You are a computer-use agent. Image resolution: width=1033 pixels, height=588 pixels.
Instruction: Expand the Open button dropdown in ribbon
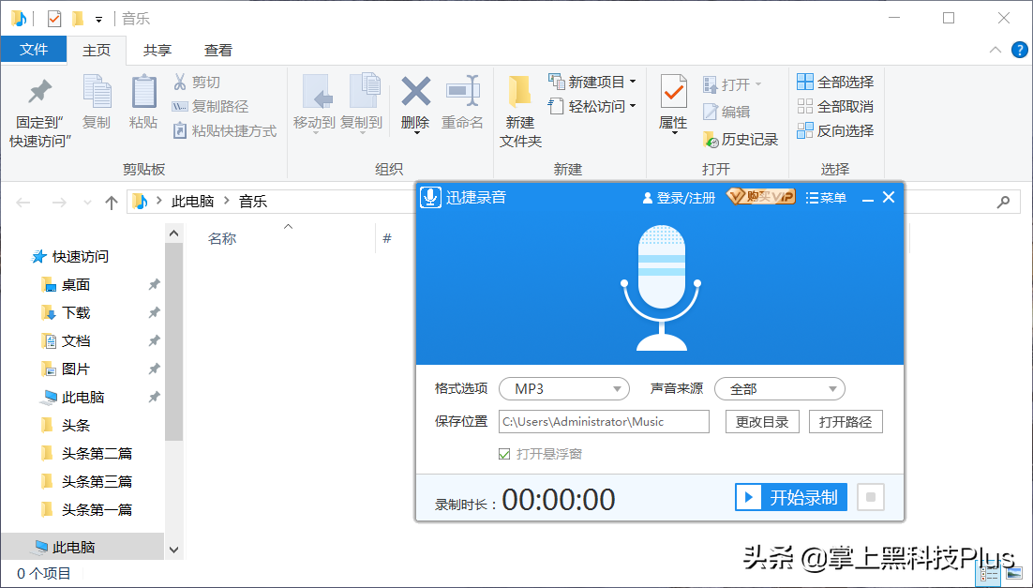click(757, 83)
